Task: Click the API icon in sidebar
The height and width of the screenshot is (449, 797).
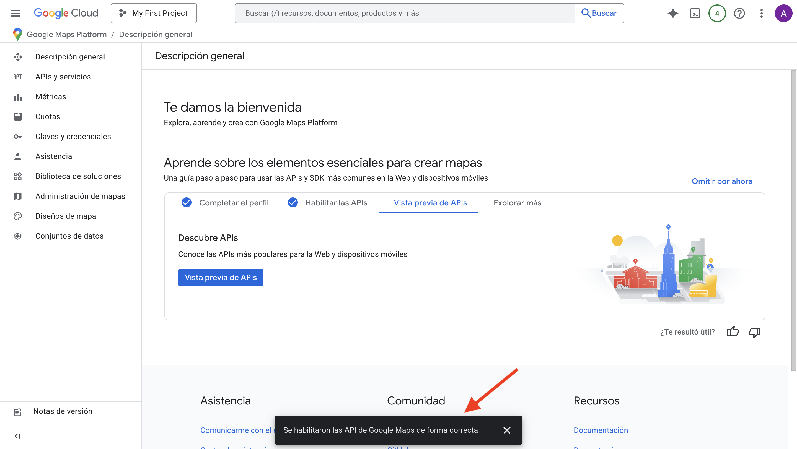Action: click(18, 77)
